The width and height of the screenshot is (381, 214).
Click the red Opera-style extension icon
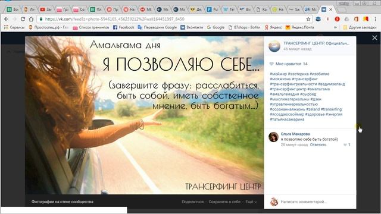tap(338, 19)
